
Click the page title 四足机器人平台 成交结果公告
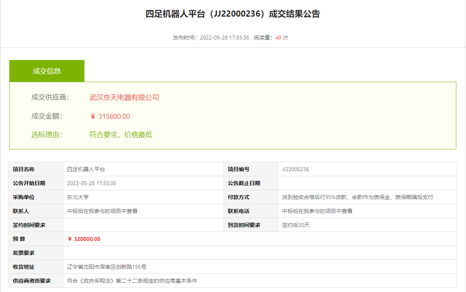(233, 14)
